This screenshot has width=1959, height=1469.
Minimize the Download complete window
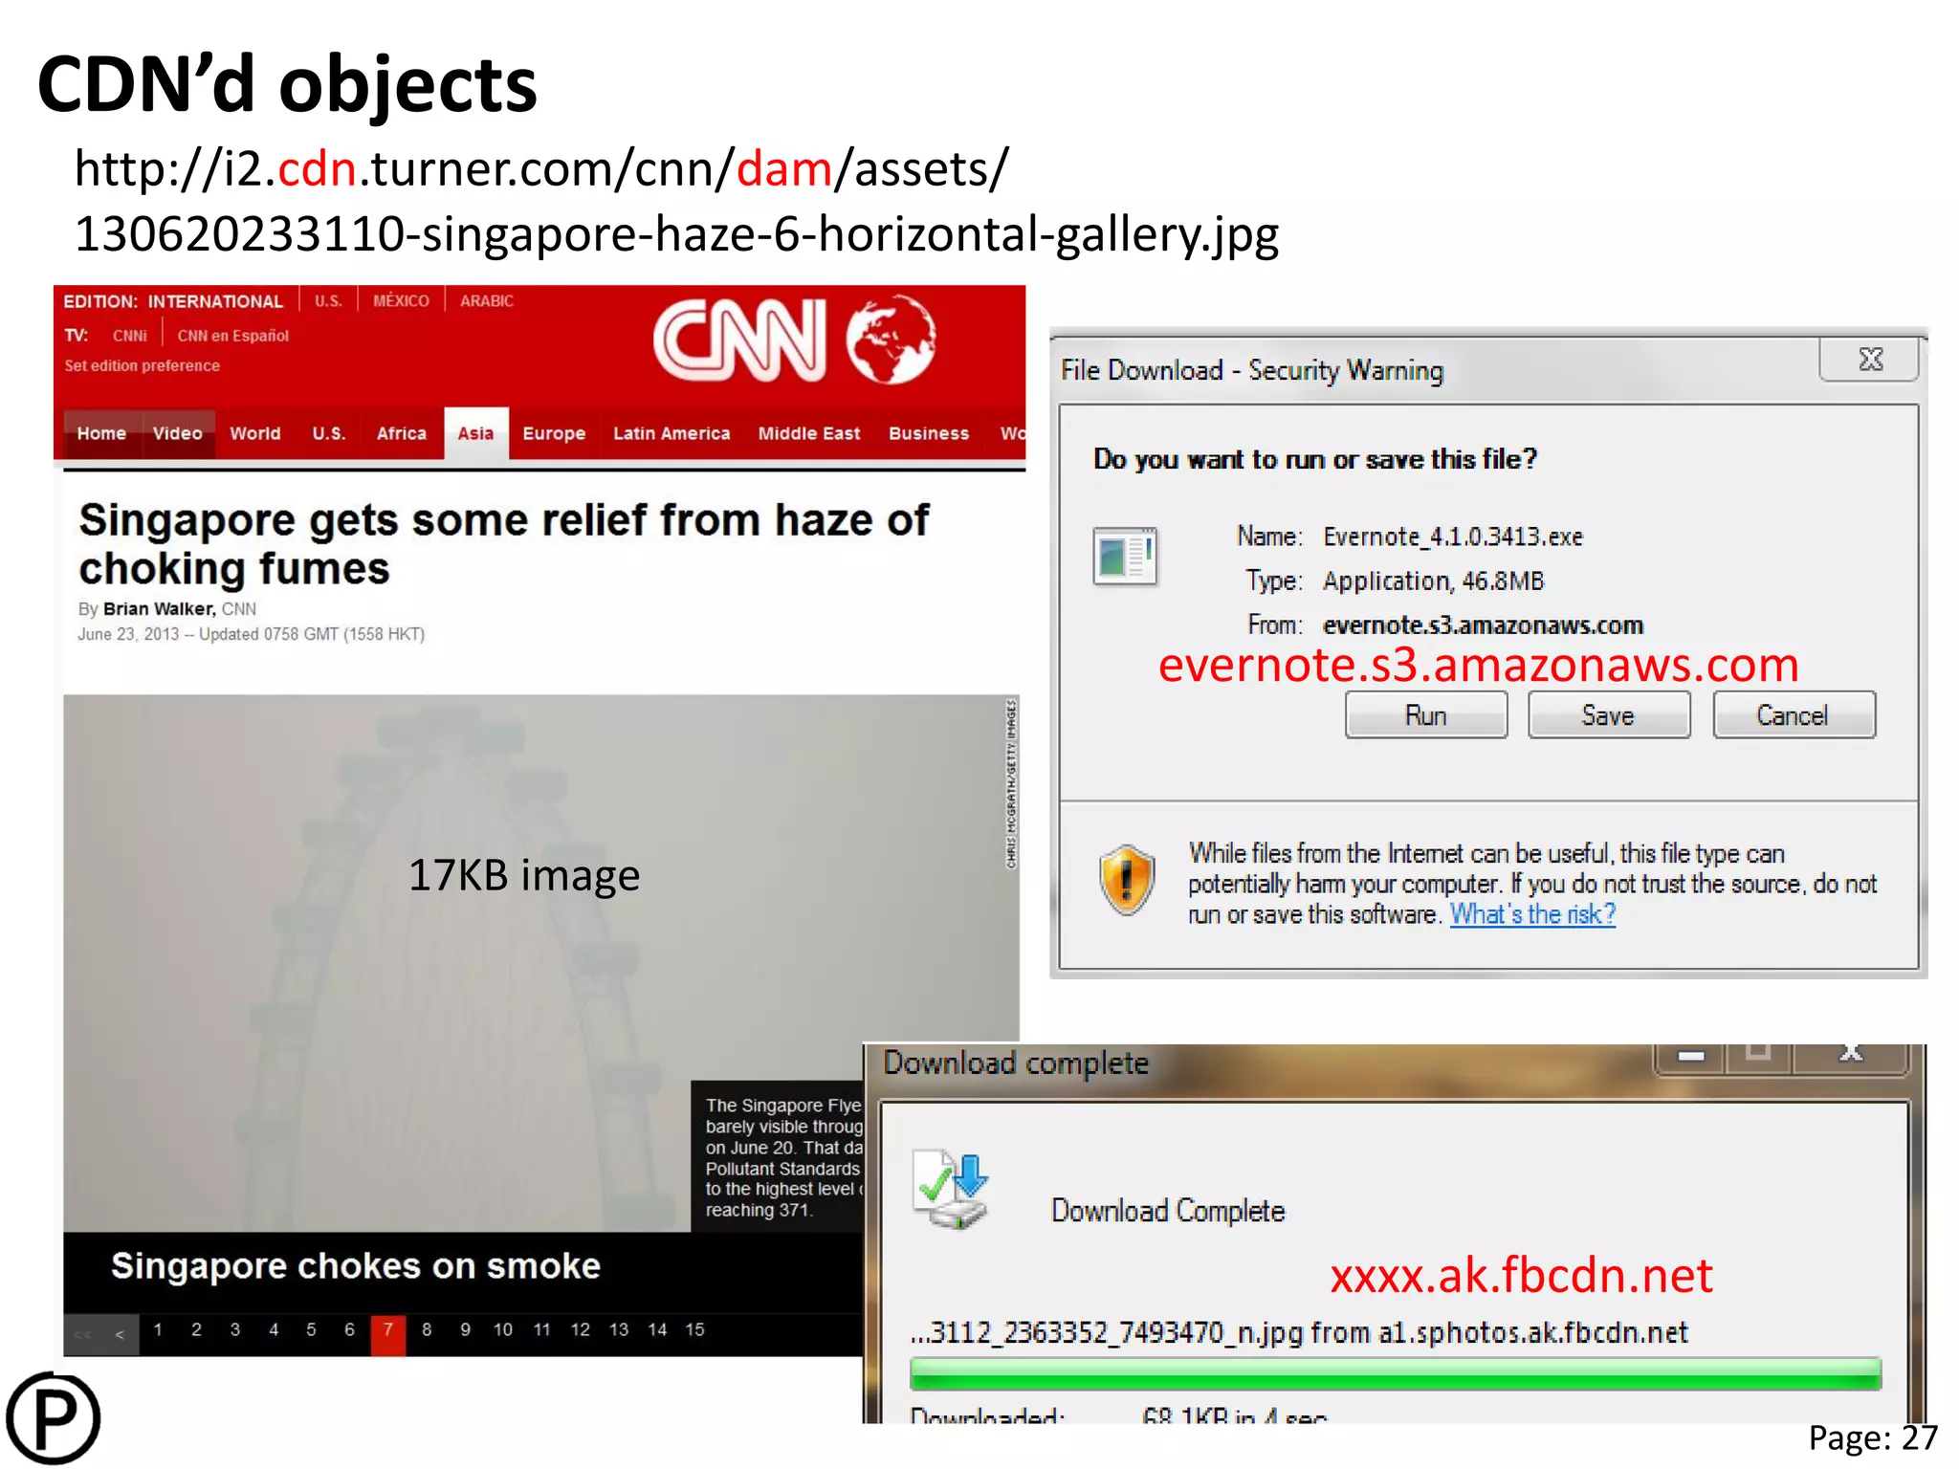(x=1690, y=1057)
